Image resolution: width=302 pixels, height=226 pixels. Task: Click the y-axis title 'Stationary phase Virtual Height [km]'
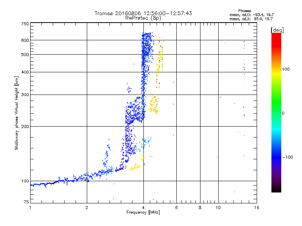point(16,113)
